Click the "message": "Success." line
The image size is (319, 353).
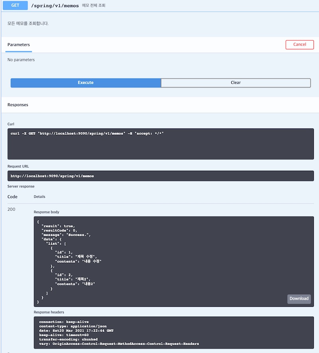tap(66, 235)
